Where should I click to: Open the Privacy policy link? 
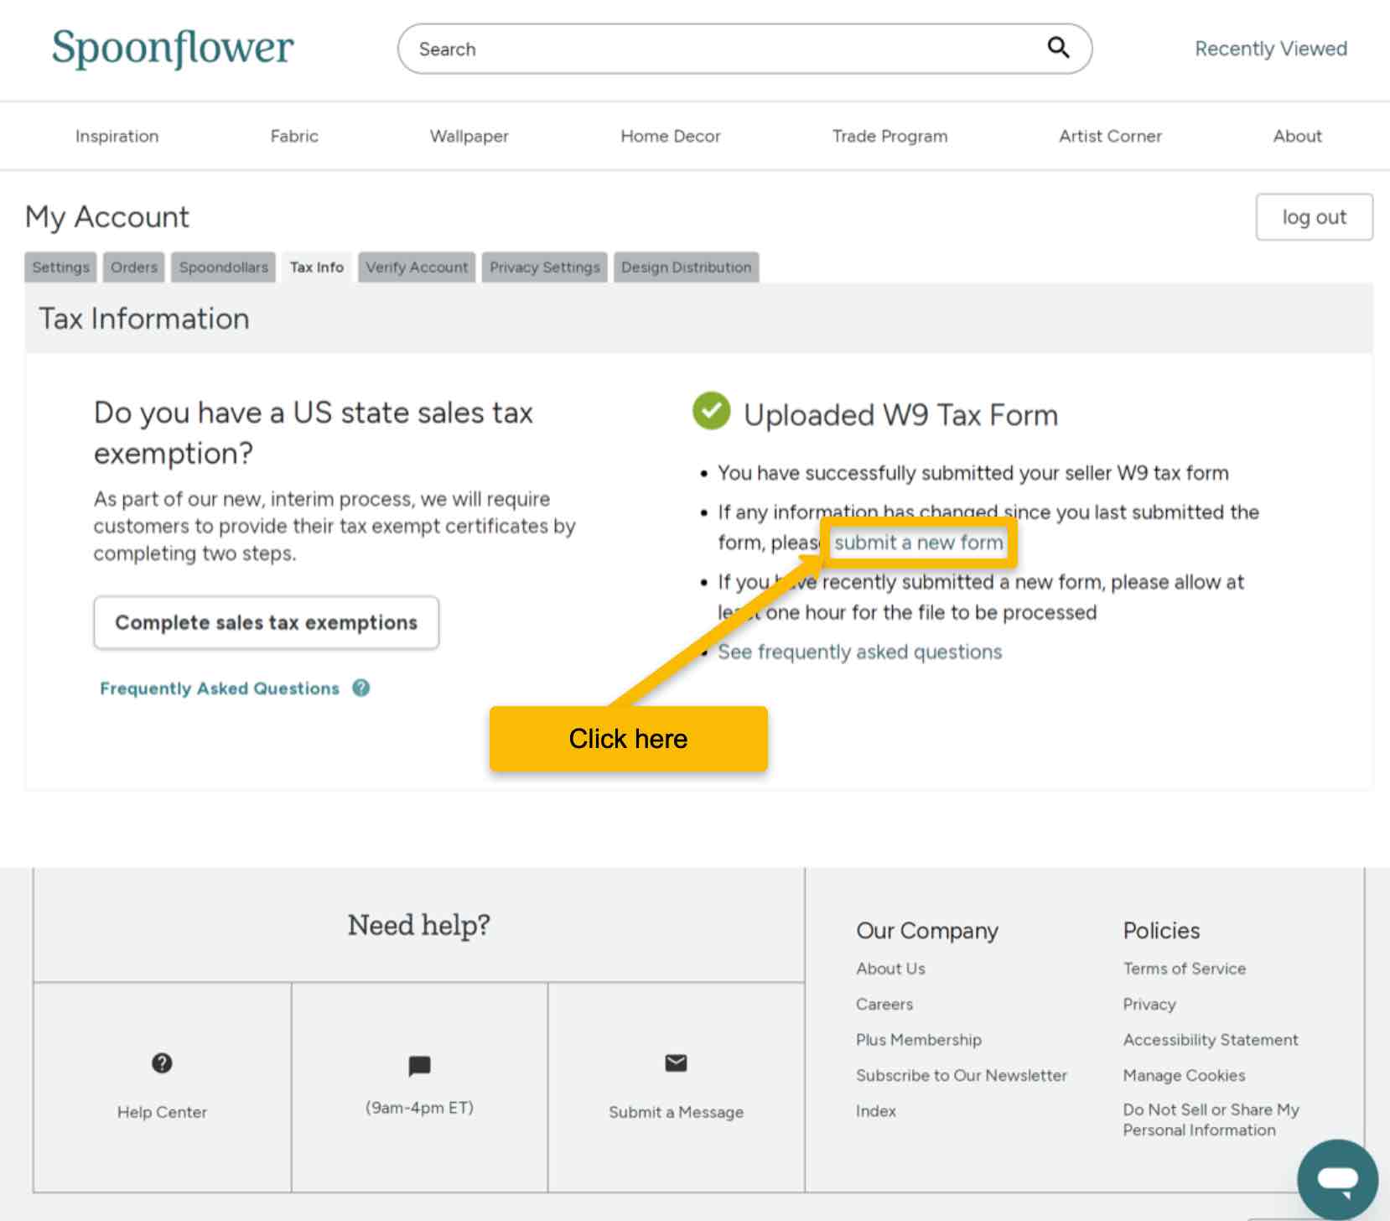pyautogui.click(x=1149, y=1004)
